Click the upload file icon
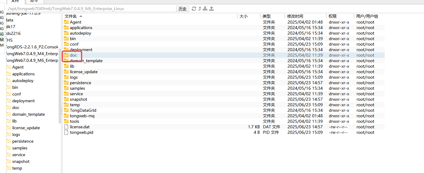Image resolution: width=424 pixels, height=173 pixels. click(211, 9)
